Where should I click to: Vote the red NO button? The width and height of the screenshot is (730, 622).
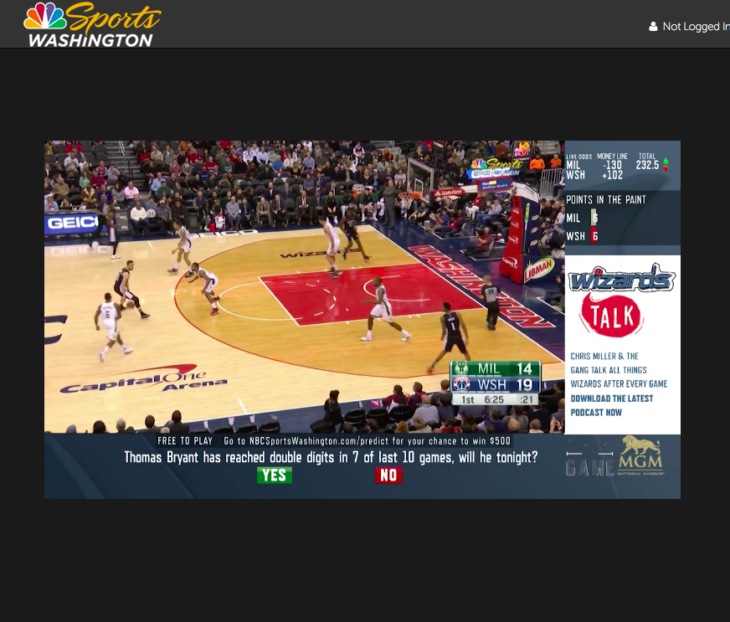[388, 475]
